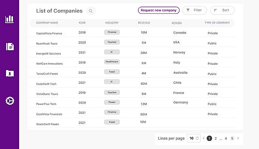Click the Food tag of SnackSwift Foods

click(x=112, y=122)
